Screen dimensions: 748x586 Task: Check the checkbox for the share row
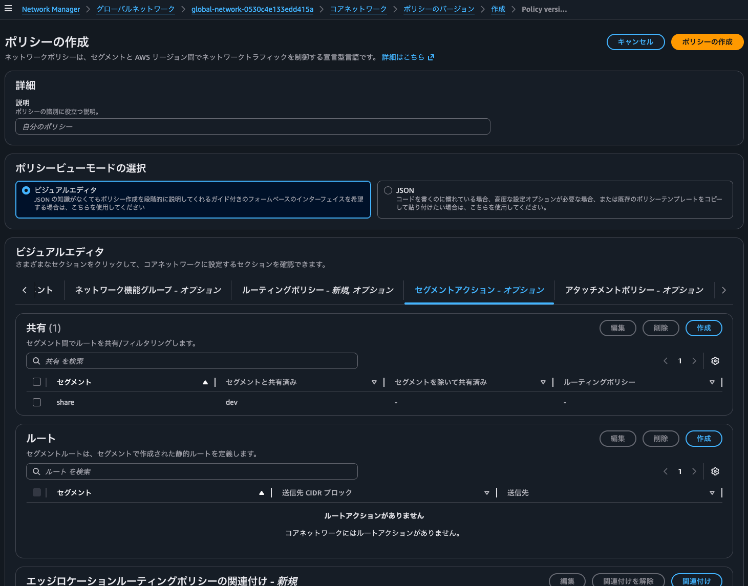[x=36, y=402]
